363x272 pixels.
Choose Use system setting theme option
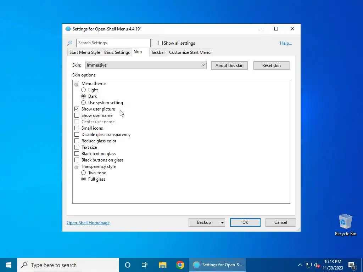coord(83,103)
